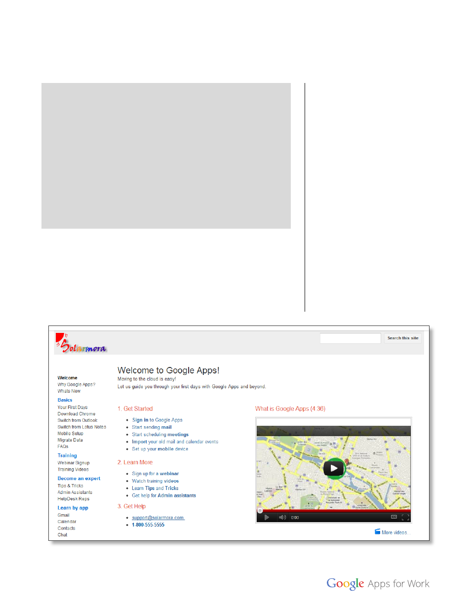Click the Solarmora logo
Viewport: 471px width, 610px height.
click(x=81, y=343)
